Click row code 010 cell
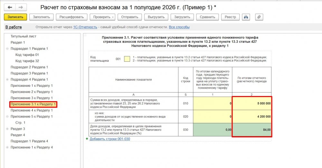Viewport: 322px width, 168px height. 186,103
